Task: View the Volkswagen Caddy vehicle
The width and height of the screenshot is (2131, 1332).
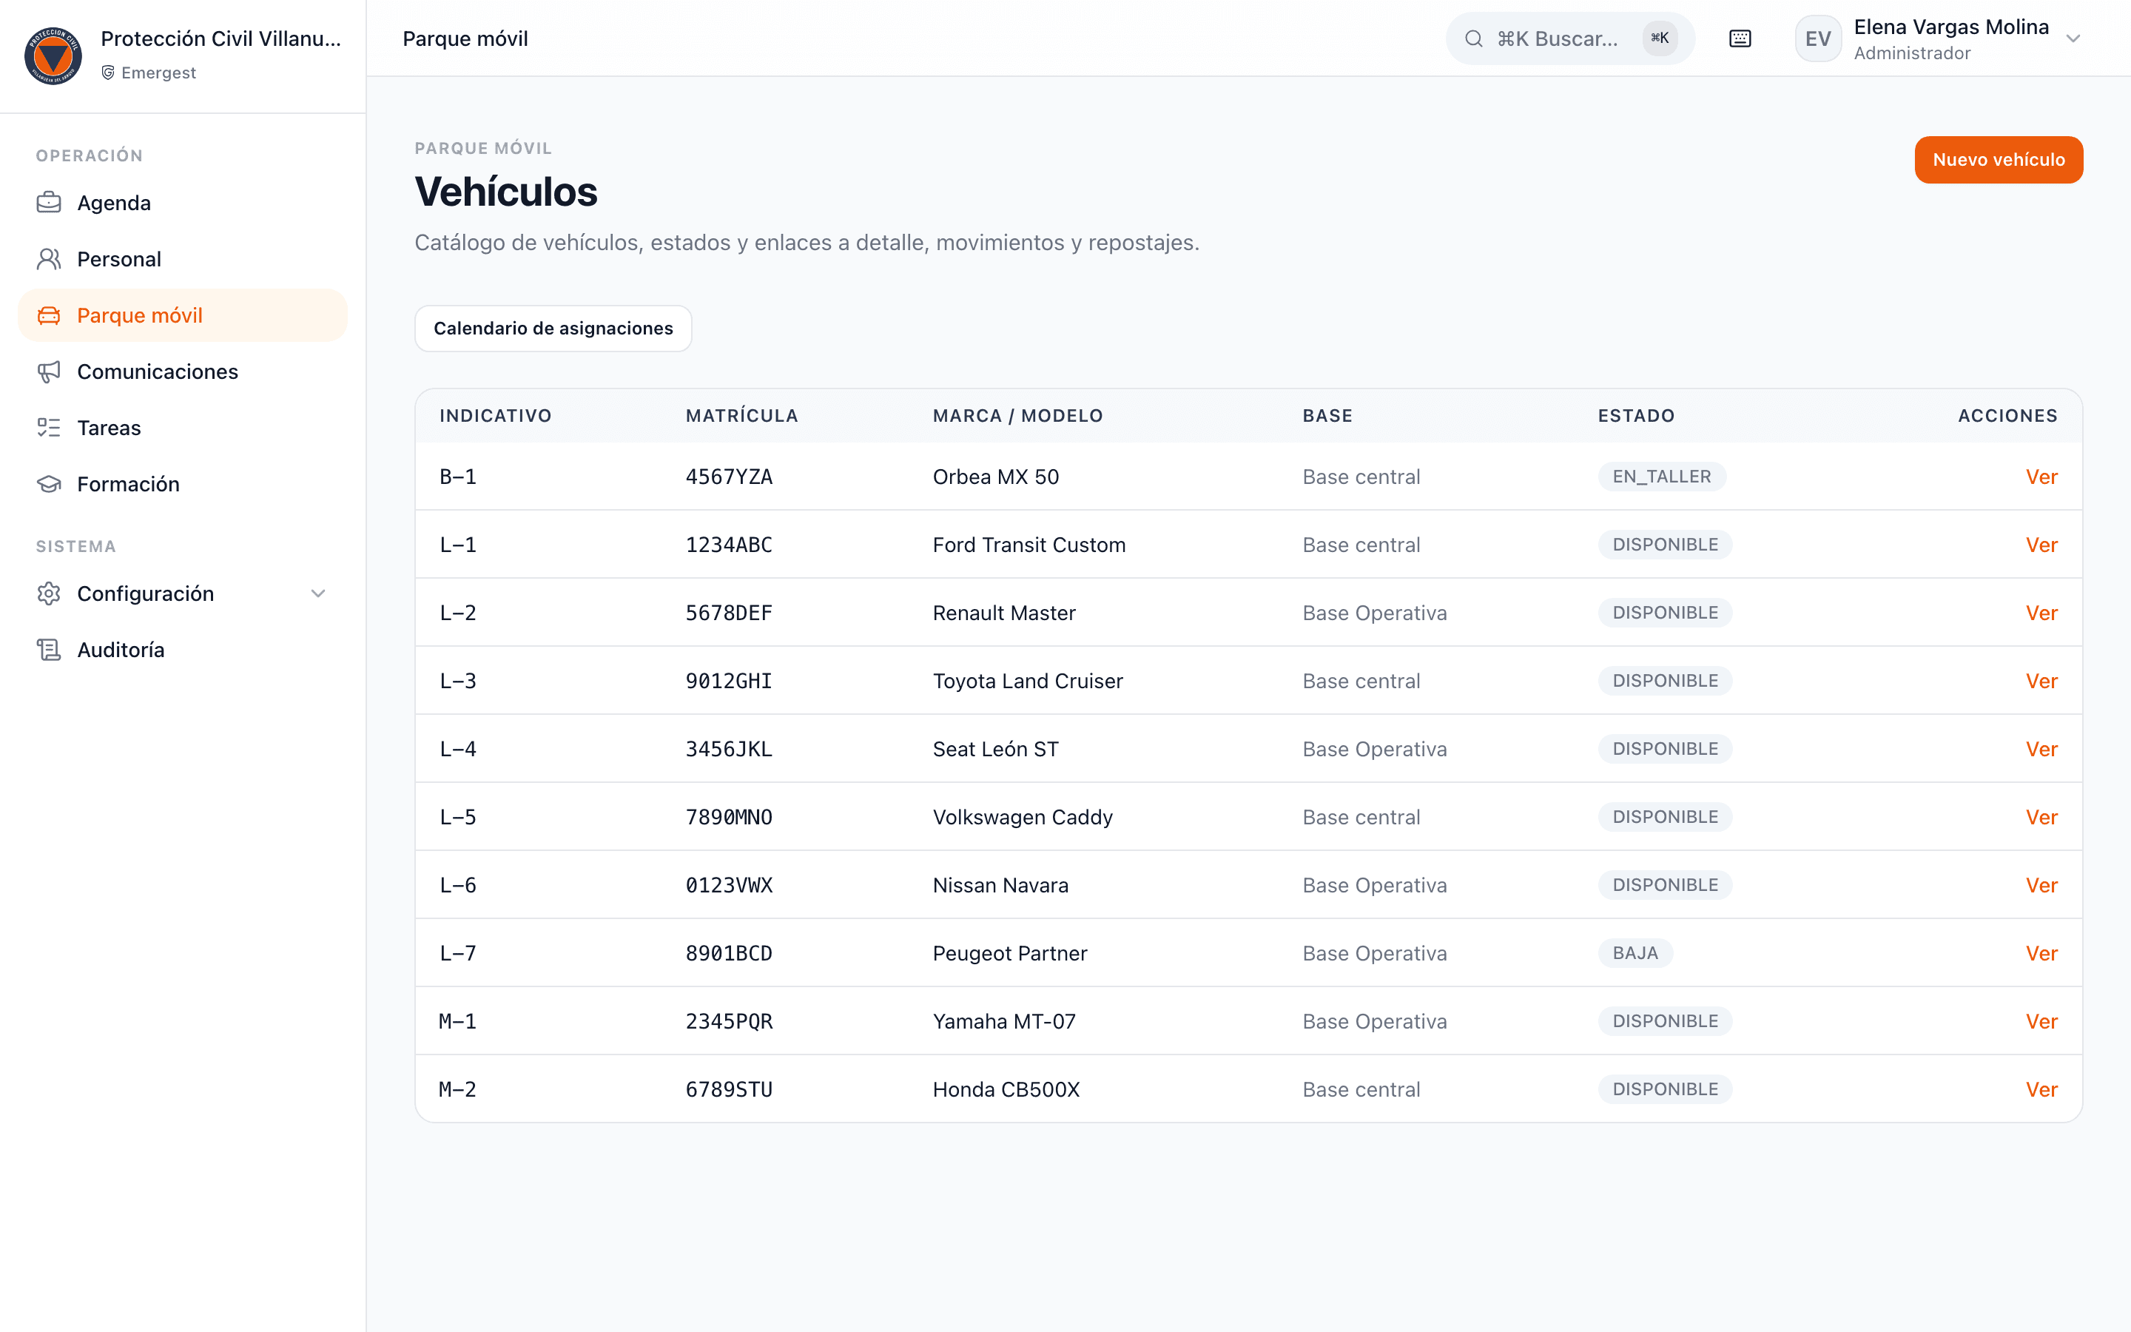Action: point(2041,818)
